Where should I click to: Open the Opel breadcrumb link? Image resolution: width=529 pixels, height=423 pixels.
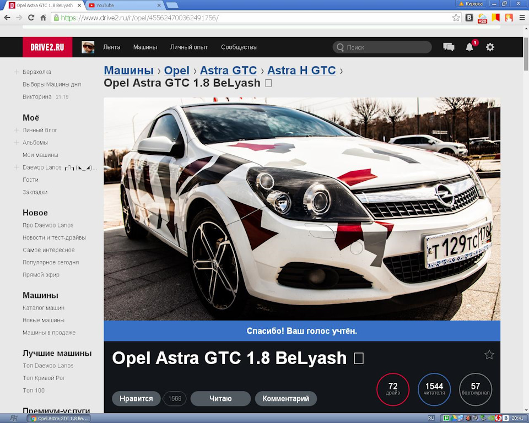(177, 70)
